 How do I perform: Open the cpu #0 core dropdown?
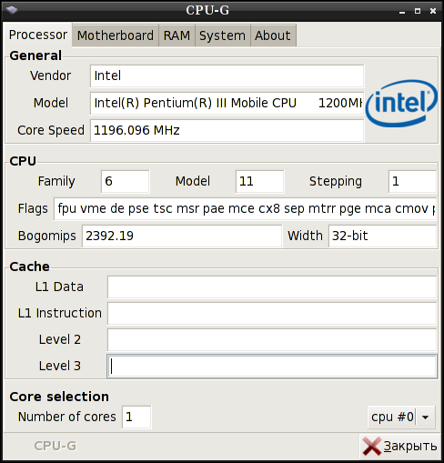tap(401, 418)
